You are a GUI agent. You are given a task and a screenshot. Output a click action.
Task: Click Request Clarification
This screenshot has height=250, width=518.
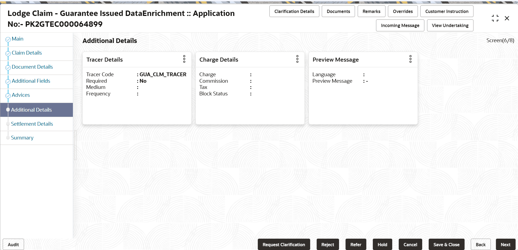[284, 245]
